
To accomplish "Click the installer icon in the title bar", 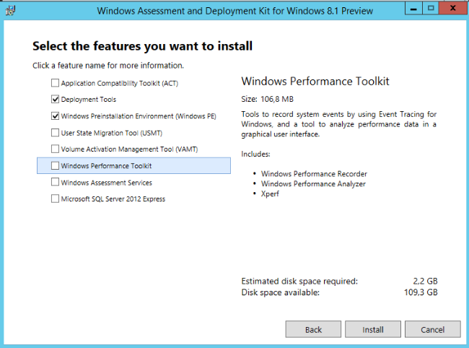I will click(x=9, y=10).
